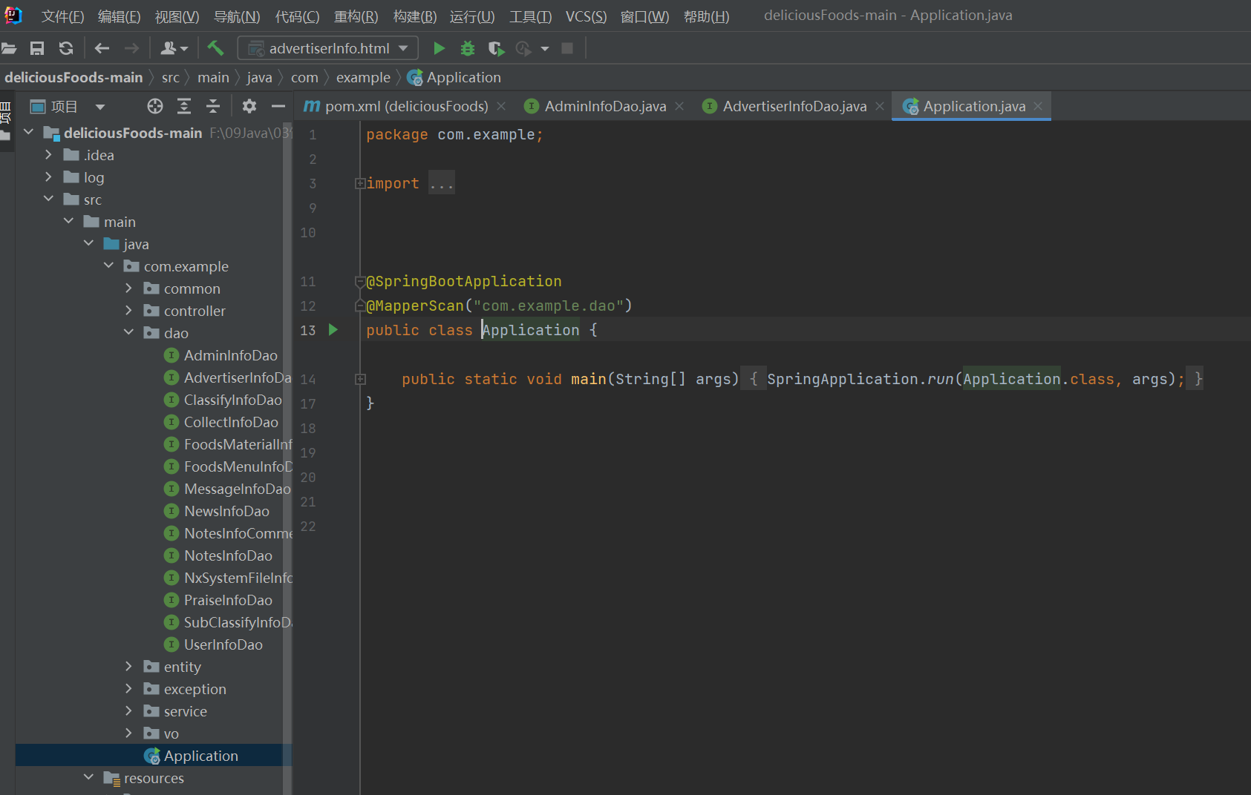Click 'example' in the breadcrumb path

(363, 77)
